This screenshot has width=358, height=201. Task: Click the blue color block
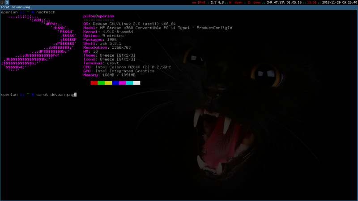click(115, 83)
